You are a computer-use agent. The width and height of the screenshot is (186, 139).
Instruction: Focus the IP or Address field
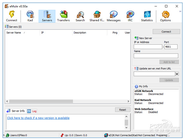tap(148, 47)
